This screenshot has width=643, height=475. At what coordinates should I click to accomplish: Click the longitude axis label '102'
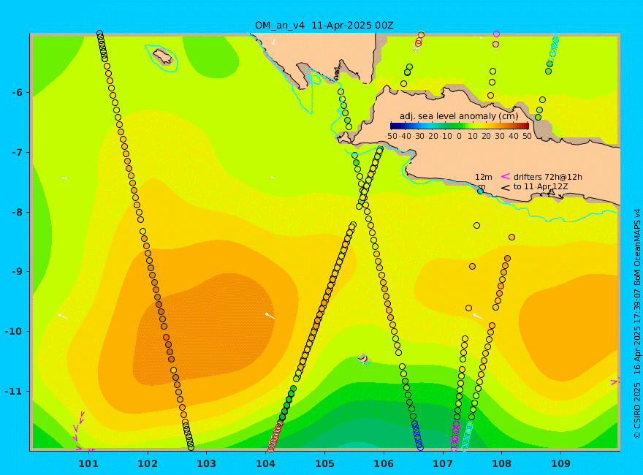(148, 463)
